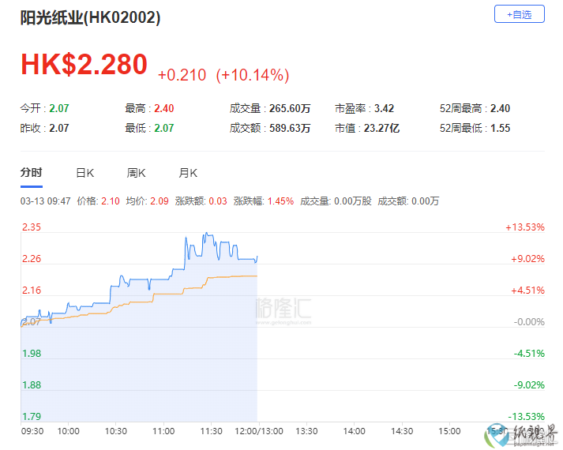Click the -0.00% axis label
Image resolution: width=563 pixels, height=450 pixels.
point(529,322)
